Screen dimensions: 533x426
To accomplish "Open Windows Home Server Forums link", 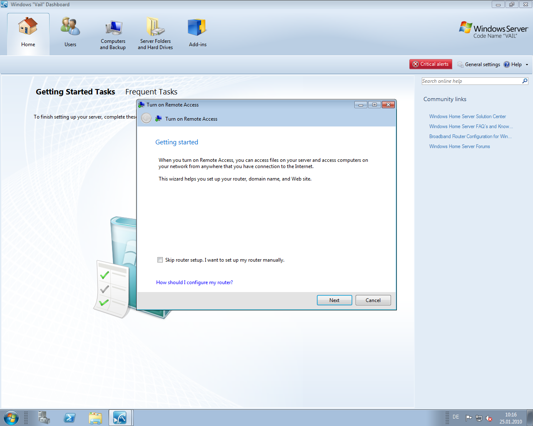I will pyautogui.click(x=460, y=146).
